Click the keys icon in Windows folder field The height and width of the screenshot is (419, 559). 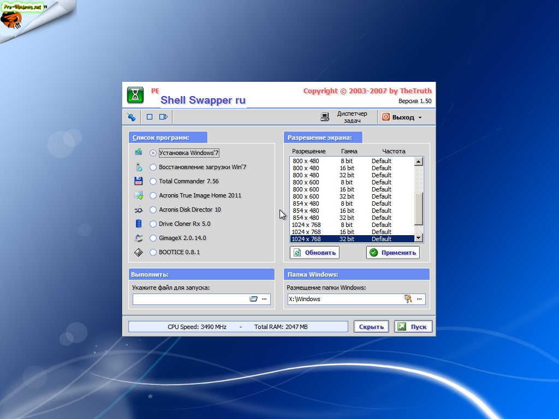pyautogui.click(x=407, y=299)
